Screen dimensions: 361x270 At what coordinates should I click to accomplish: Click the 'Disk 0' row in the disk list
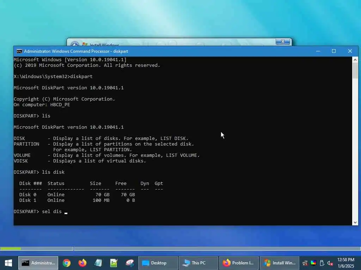[77, 195]
